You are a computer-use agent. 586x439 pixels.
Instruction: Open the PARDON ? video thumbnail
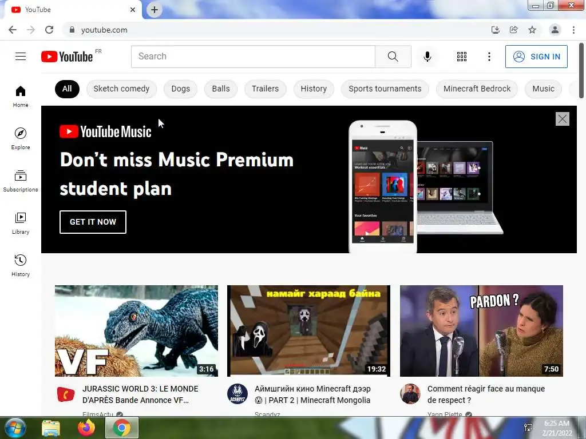(x=481, y=331)
